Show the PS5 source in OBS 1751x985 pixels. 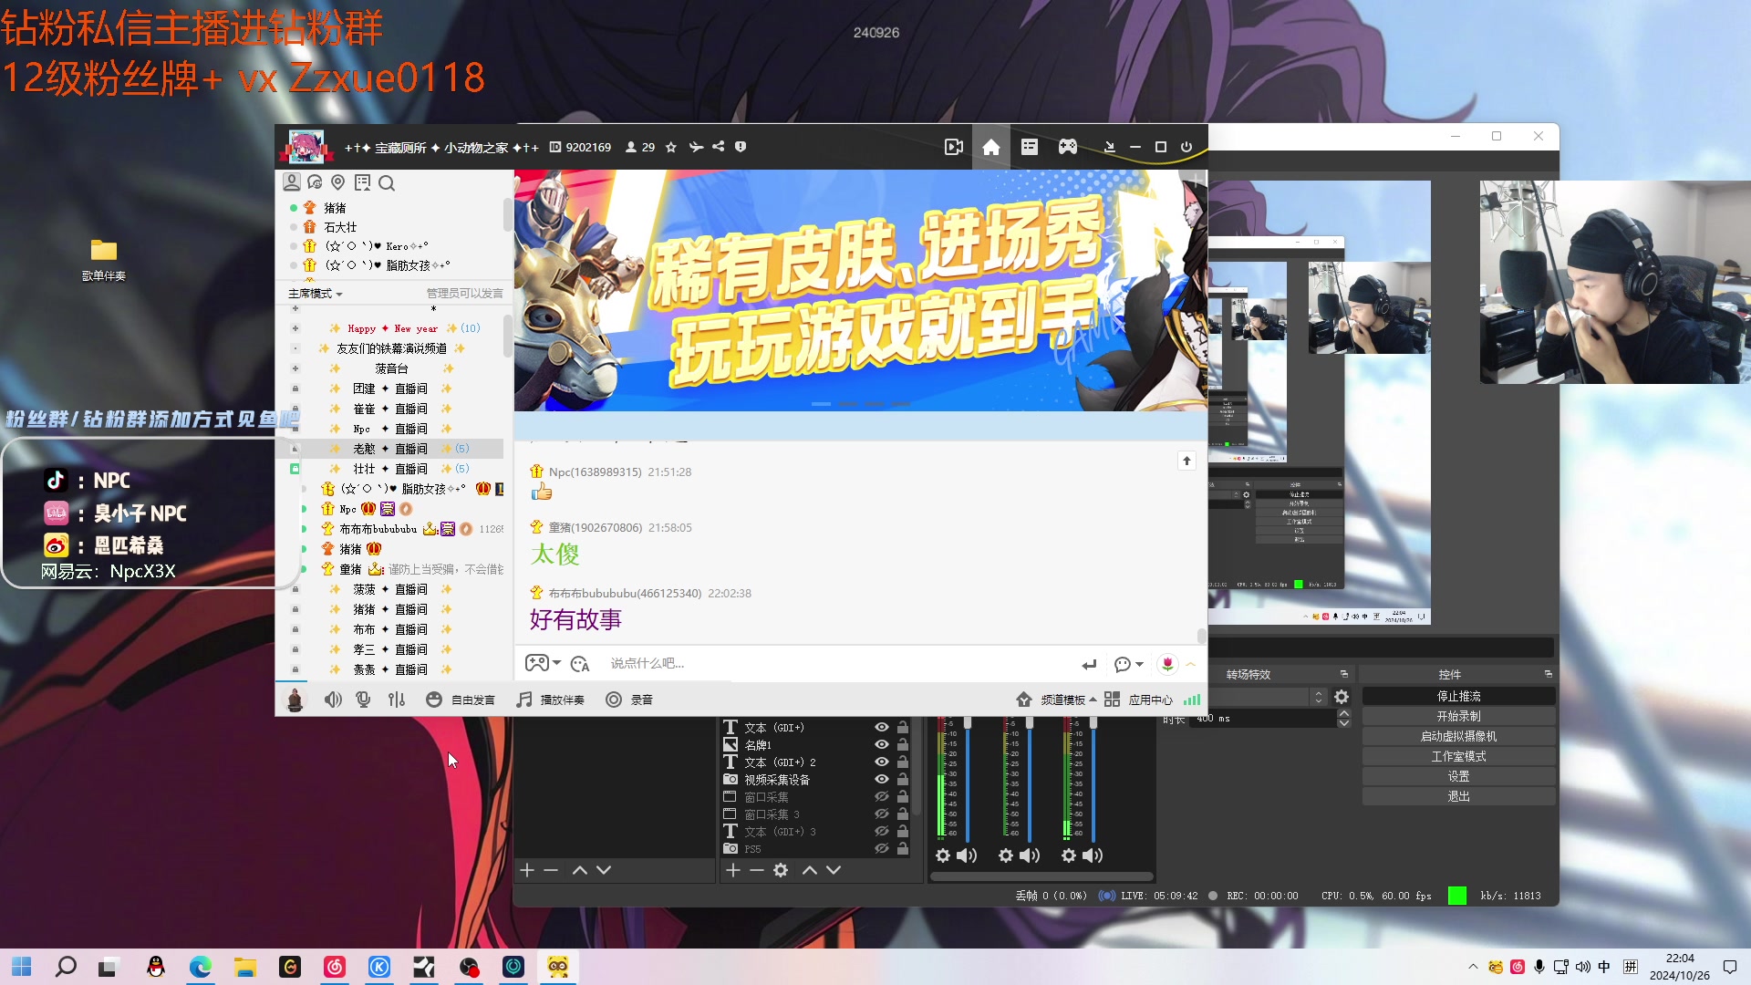click(882, 849)
